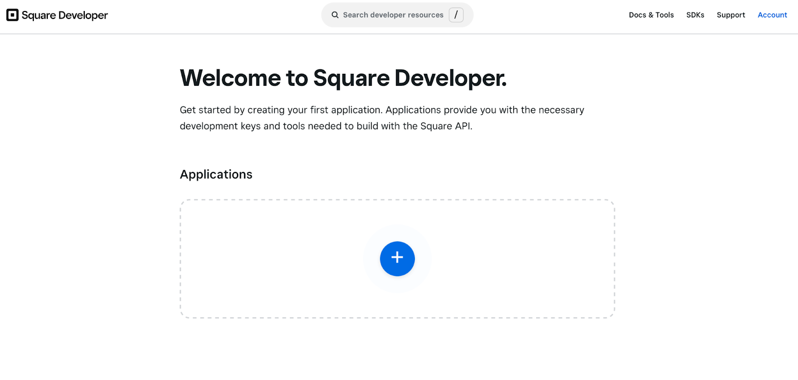Click the blue plus create-application button
The height and width of the screenshot is (380, 798).
[398, 259]
